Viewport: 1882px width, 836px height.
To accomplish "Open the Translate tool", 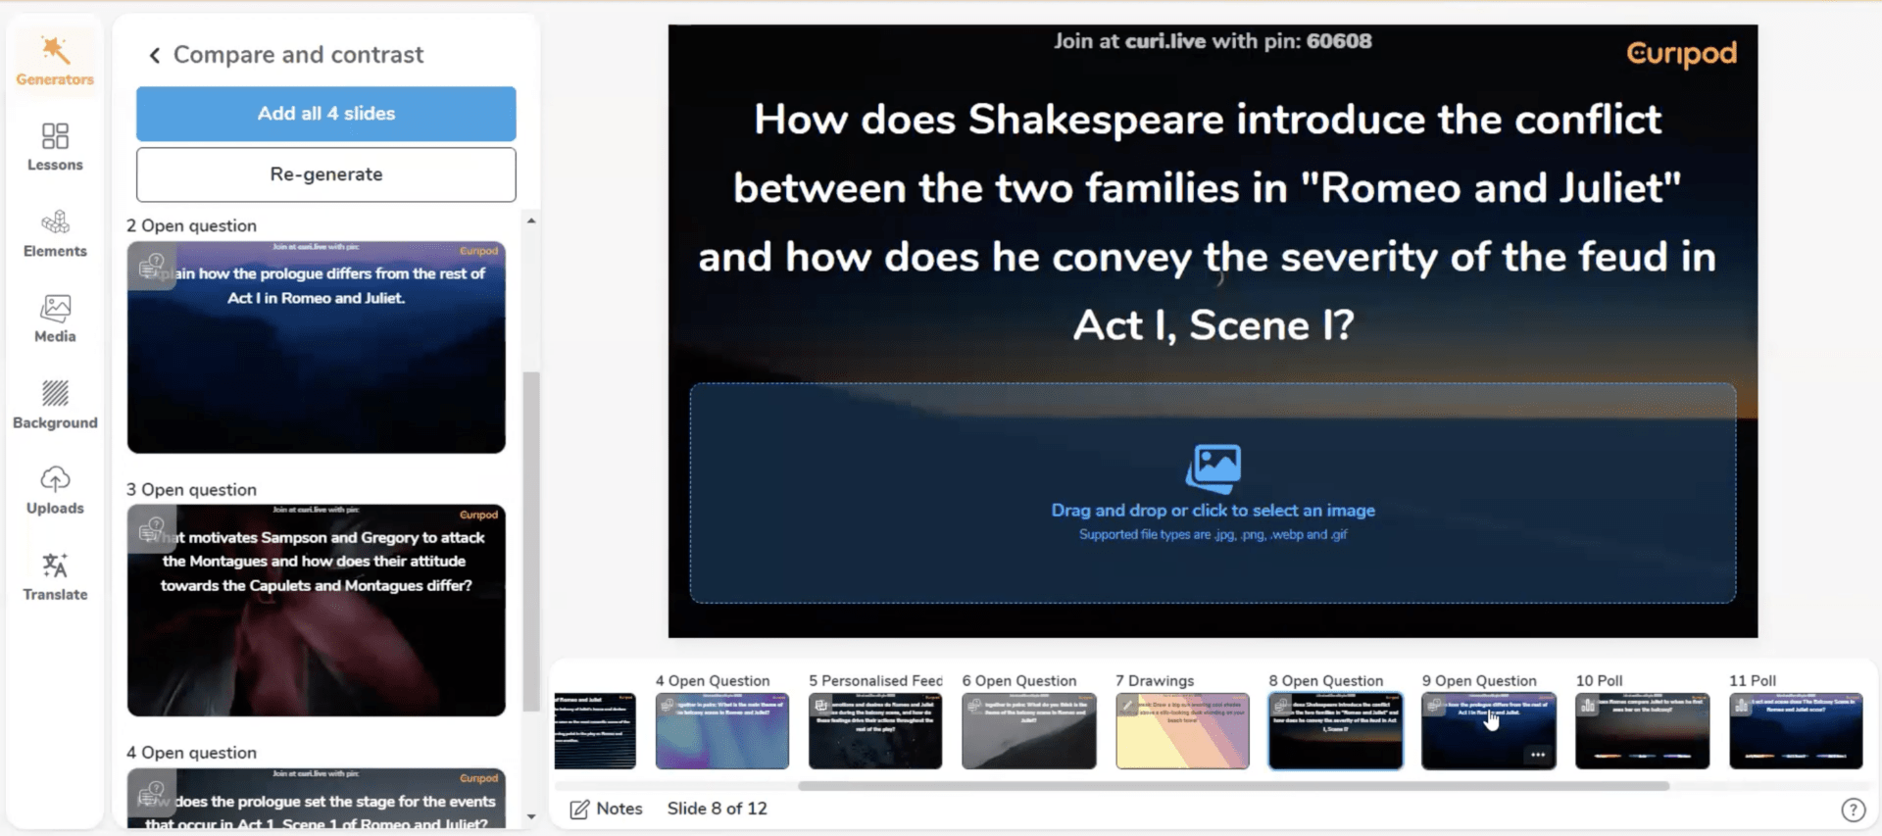I will click(55, 576).
